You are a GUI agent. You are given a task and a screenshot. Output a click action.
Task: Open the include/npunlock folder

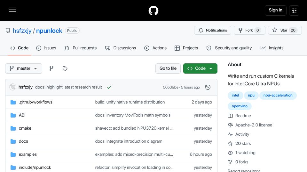[x=35, y=168]
